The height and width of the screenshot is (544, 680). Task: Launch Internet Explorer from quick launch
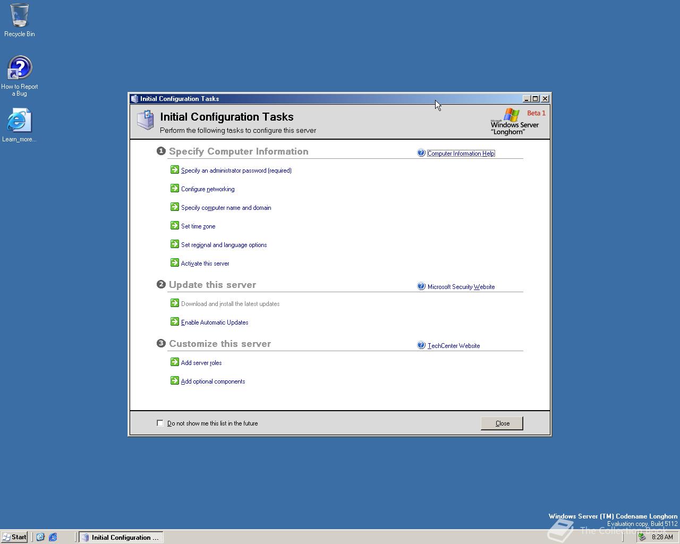[53, 537]
